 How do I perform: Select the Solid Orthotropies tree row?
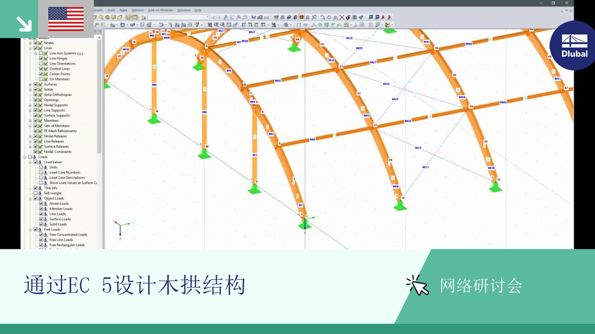click(x=58, y=95)
